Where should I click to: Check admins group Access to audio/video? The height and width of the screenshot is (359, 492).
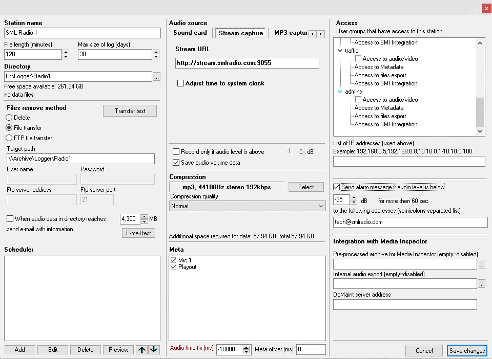358,100
